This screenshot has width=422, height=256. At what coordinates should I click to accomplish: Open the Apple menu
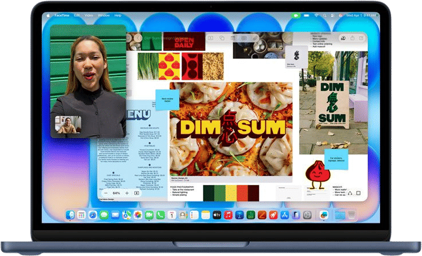tap(48, 15)
